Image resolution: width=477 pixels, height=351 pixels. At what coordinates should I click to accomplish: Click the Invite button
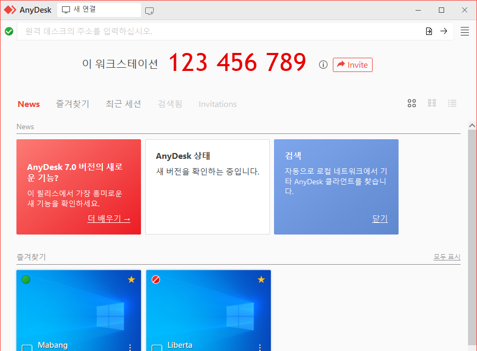352,65
